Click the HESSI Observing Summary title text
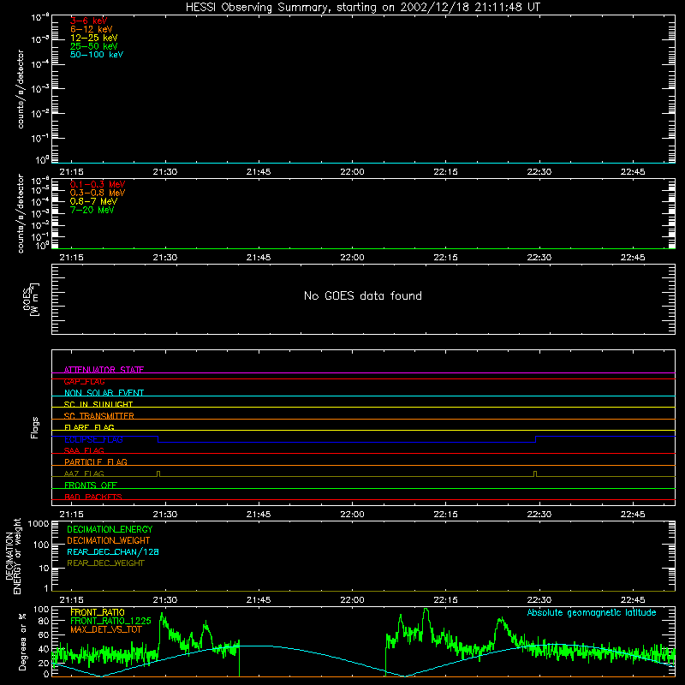This screenshot has width=685, height=685. tap(362, 8)
